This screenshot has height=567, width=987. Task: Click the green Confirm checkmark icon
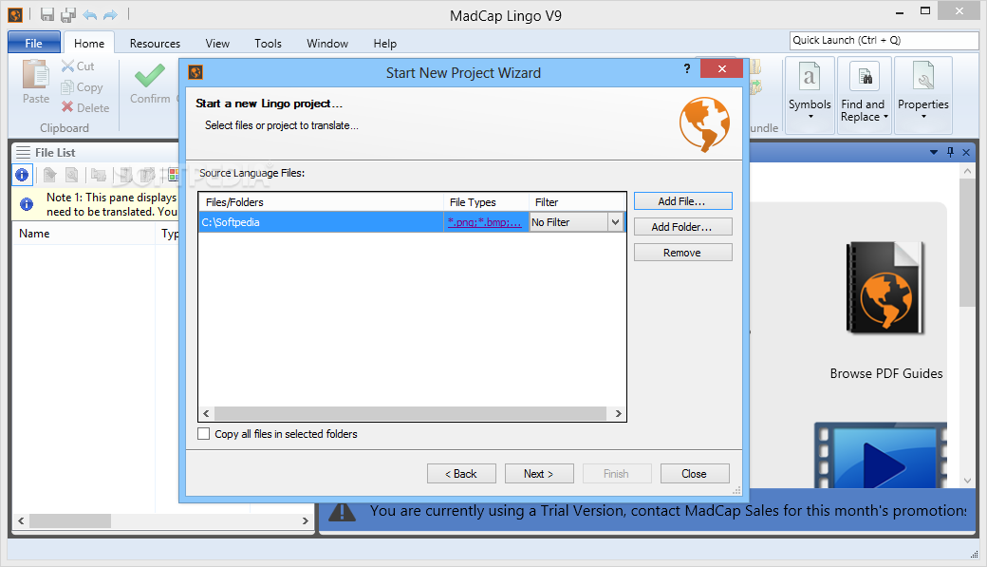(150, 76)
